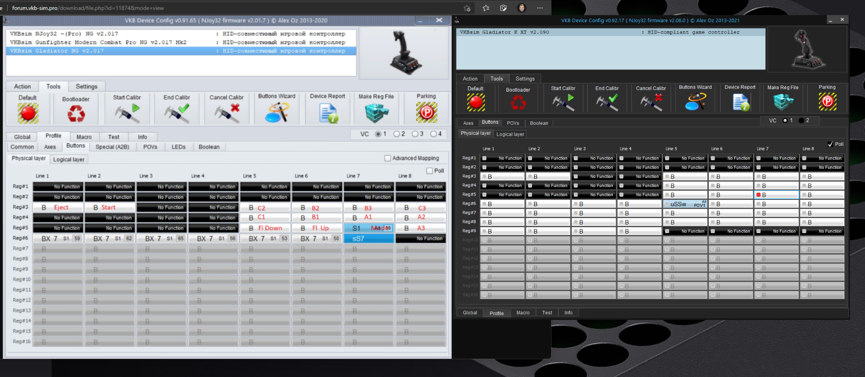Click Make Reg File cube icon in left window
This screenshot has width=865, height=377.
pyautogui.click(x=376, y=113)
